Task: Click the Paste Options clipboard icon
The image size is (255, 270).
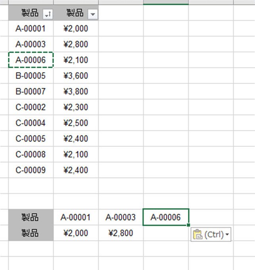Action: pos(197,234)
